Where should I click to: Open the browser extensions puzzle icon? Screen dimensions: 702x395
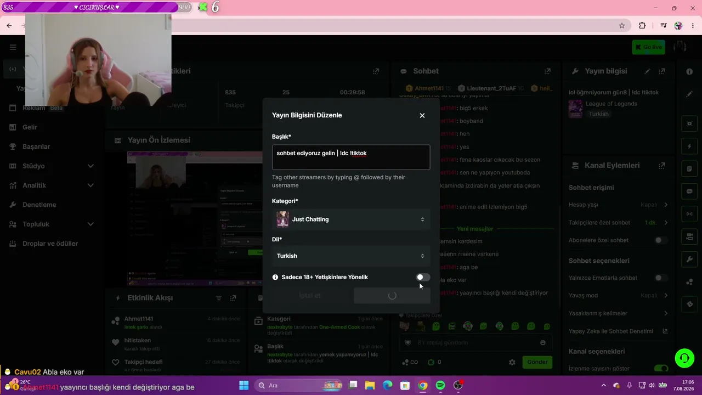coord(642,26)
